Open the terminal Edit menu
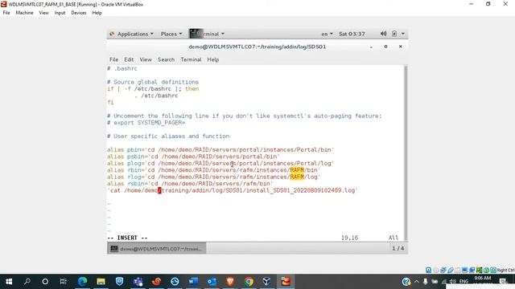The height and width of the screenshot is (289, 515). [x=129, y=59]
